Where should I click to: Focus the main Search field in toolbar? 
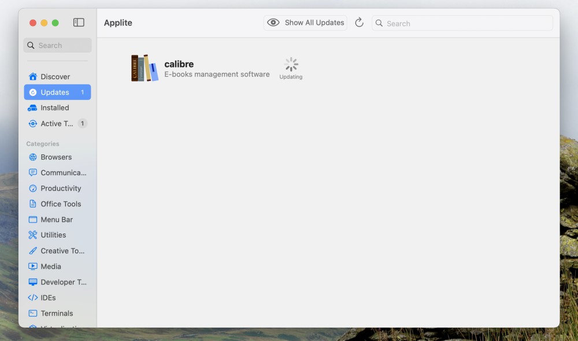(462, 23)
